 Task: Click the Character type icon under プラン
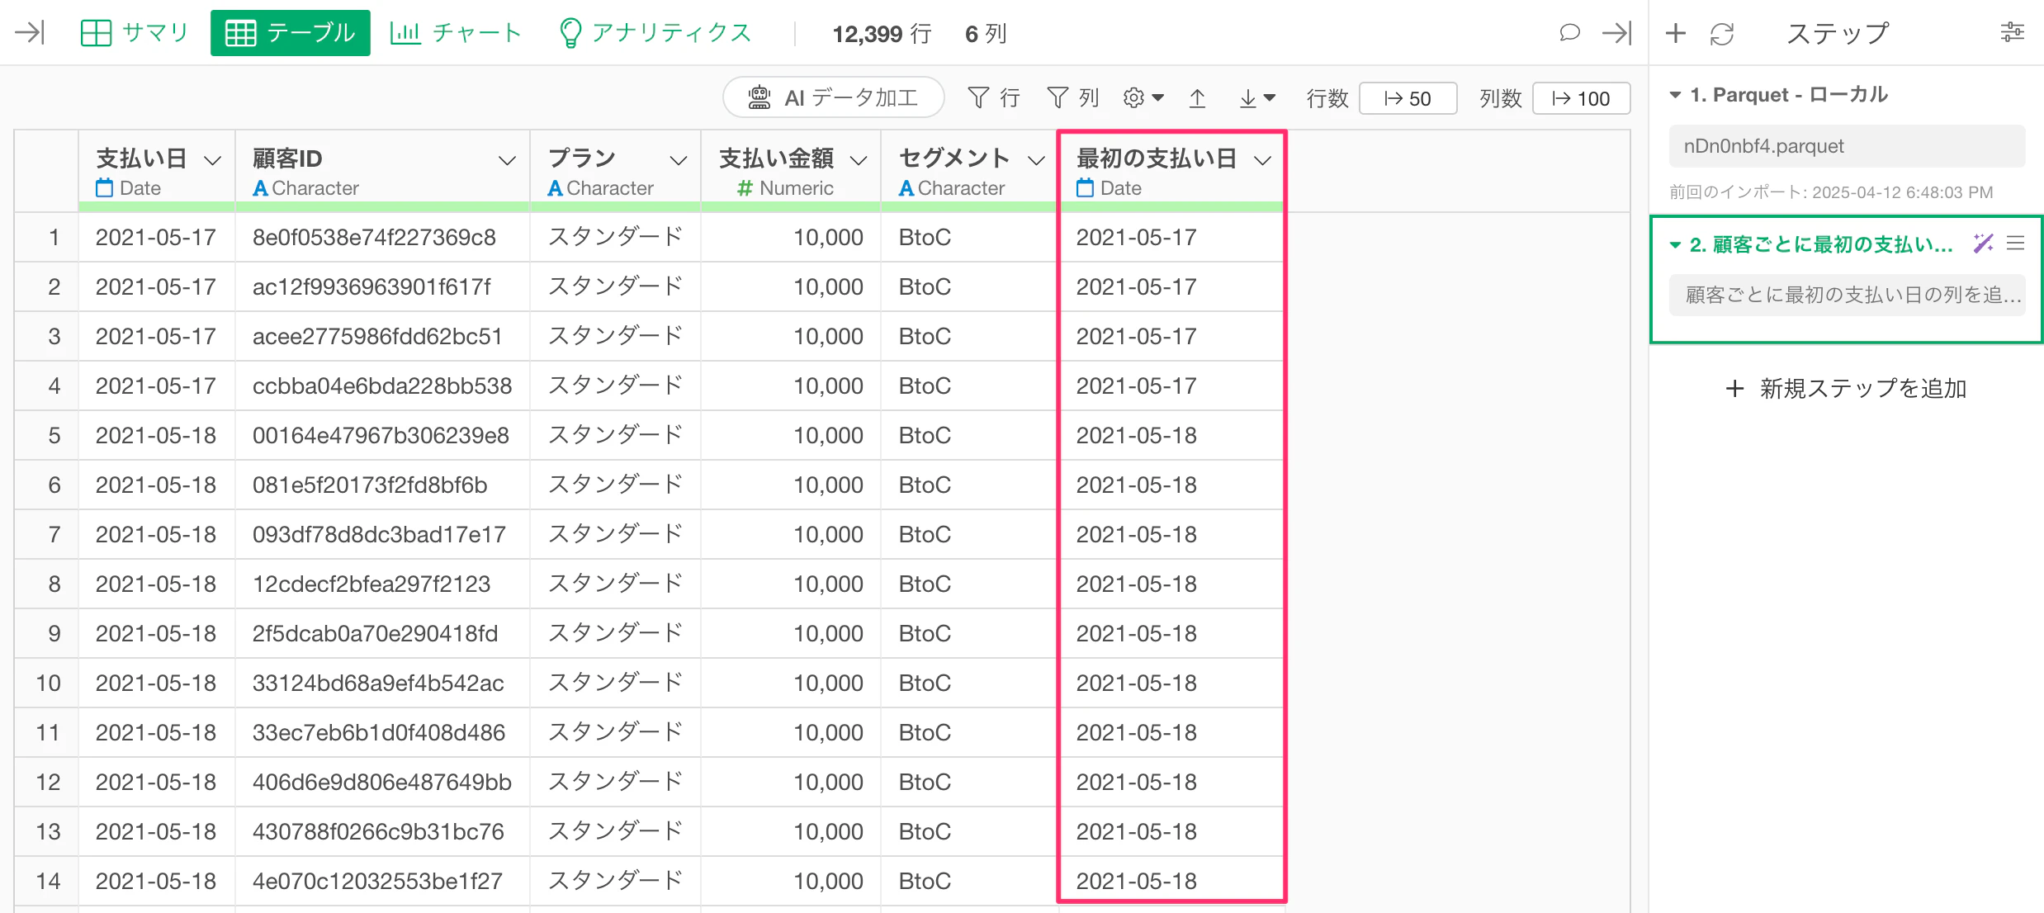coord(555,188)
